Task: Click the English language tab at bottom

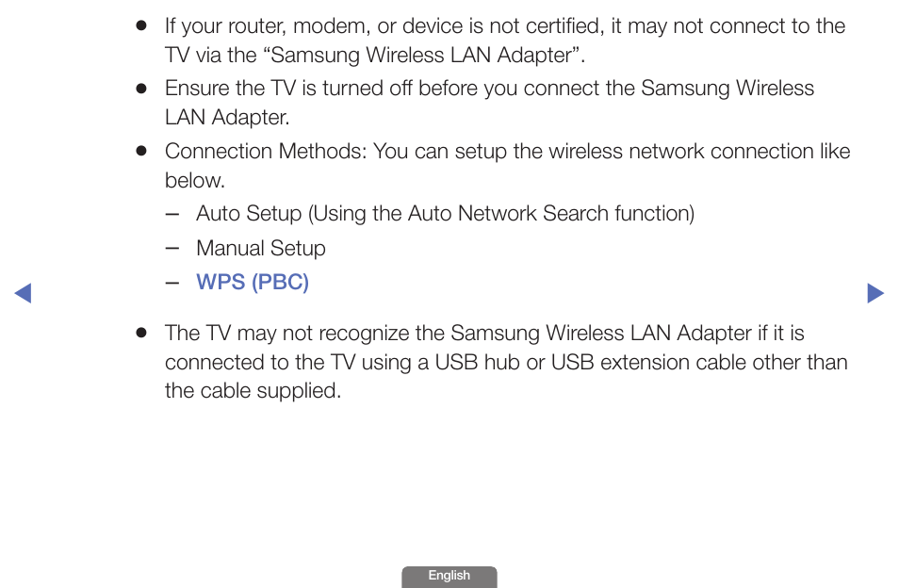Action: [x=449, y=576]
